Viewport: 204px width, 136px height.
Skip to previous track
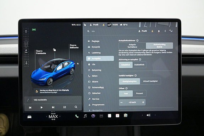30,108
